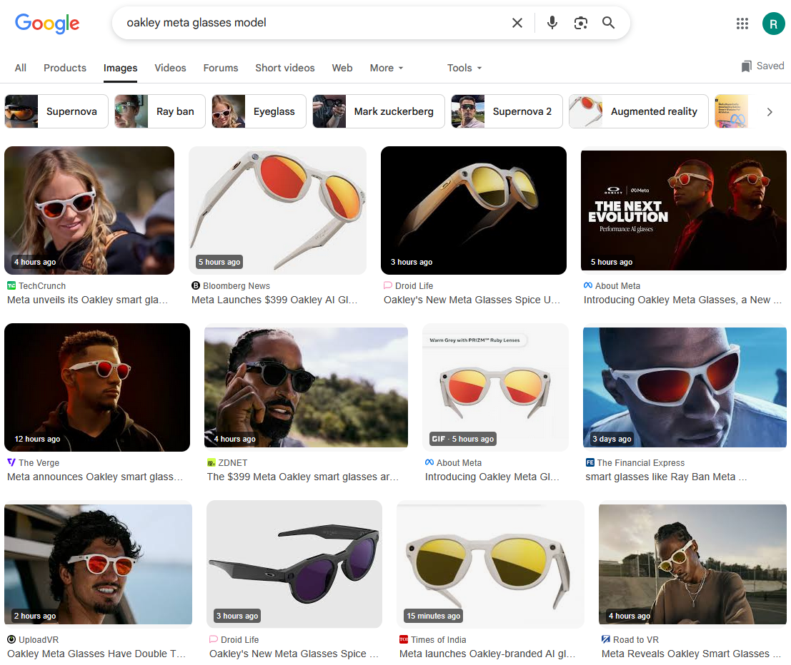Open The Verge man in glasses image
Screen dimensions: 791x665
point(97,387)
